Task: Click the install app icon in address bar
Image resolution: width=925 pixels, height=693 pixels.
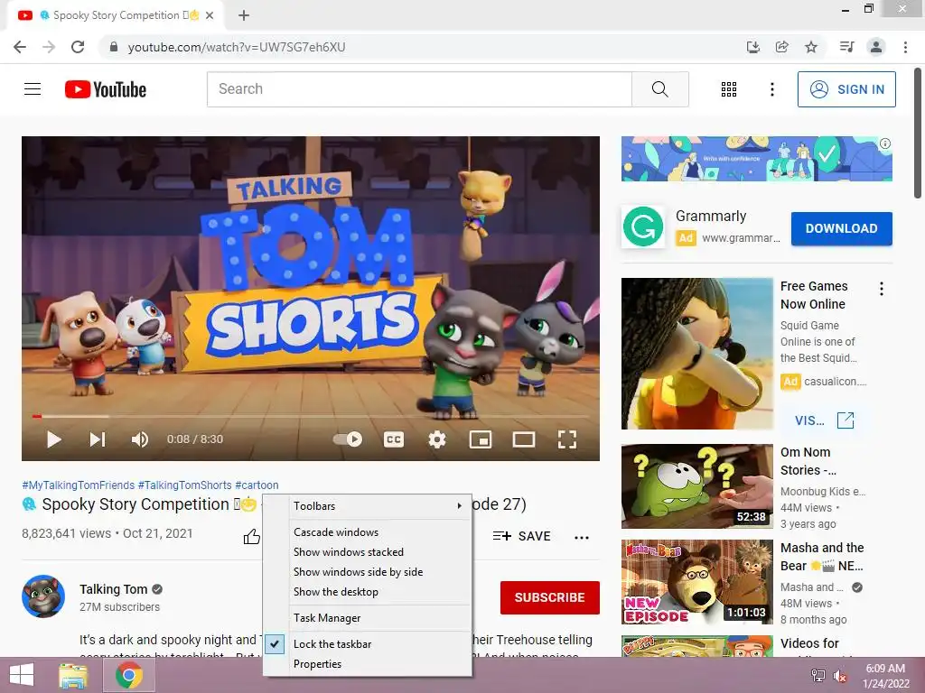Action: click(x=753, y=47)
